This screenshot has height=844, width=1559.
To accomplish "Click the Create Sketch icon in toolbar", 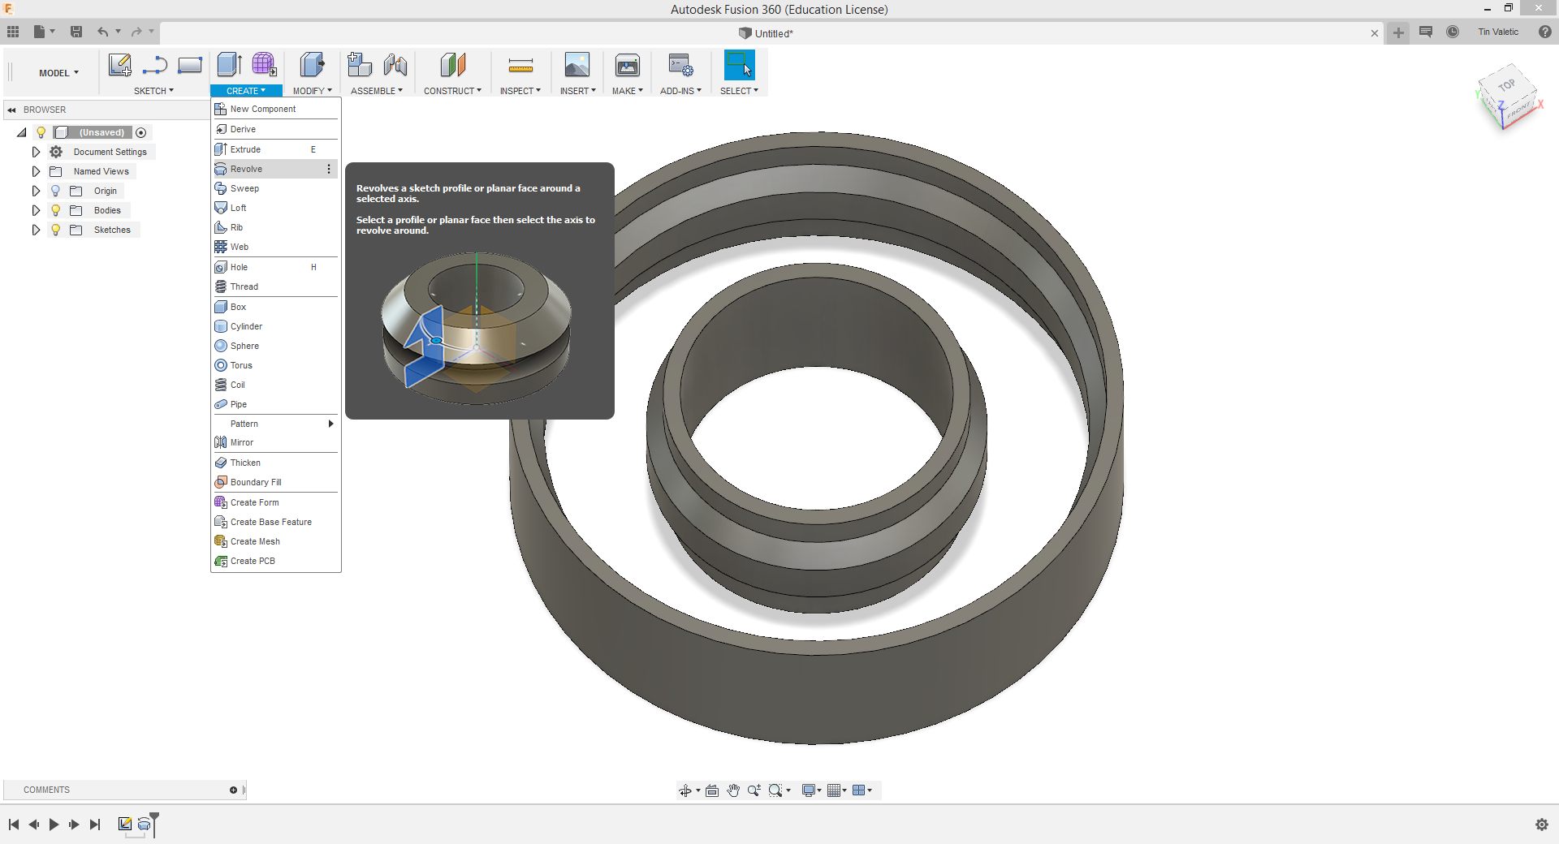I will (x=119, y=65).
